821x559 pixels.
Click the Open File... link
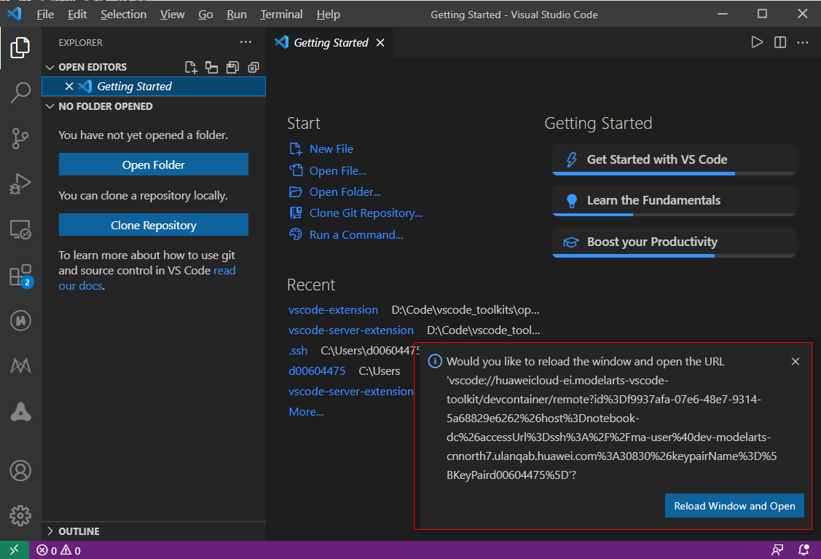[x=337, y=170]
